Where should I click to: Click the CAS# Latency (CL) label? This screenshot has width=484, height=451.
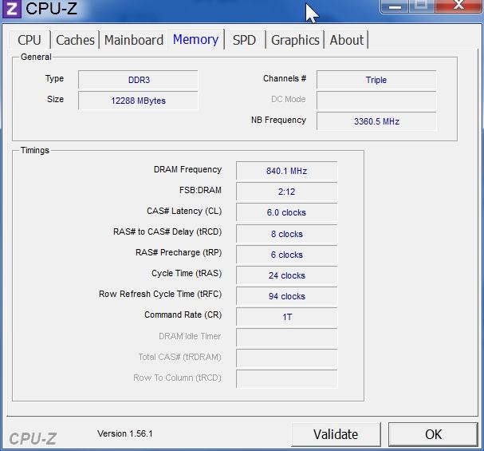pyautogui.click(x=184, y=211)
